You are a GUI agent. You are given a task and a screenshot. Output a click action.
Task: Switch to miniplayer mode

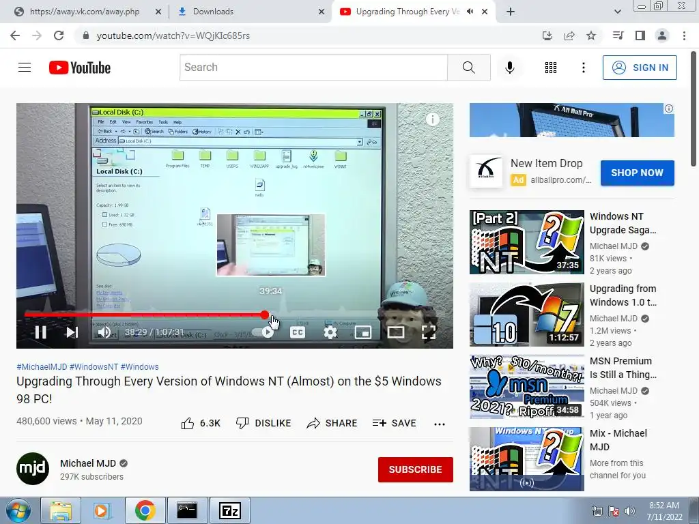click(x=363, y=332)
